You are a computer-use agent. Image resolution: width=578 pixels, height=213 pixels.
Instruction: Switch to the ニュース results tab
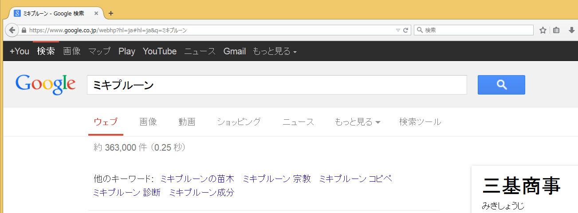(298, 122)
